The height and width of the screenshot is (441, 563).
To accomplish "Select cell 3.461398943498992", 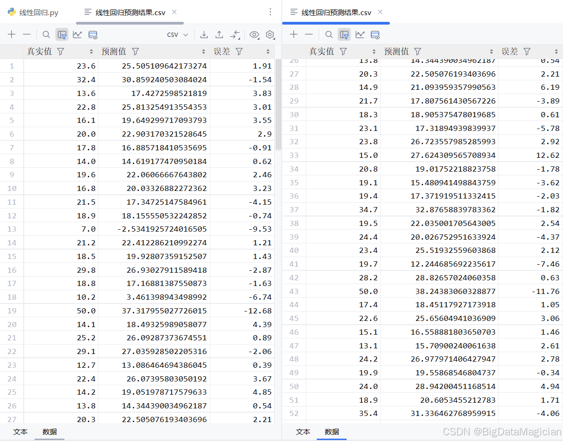I will (x=154, y=297).
